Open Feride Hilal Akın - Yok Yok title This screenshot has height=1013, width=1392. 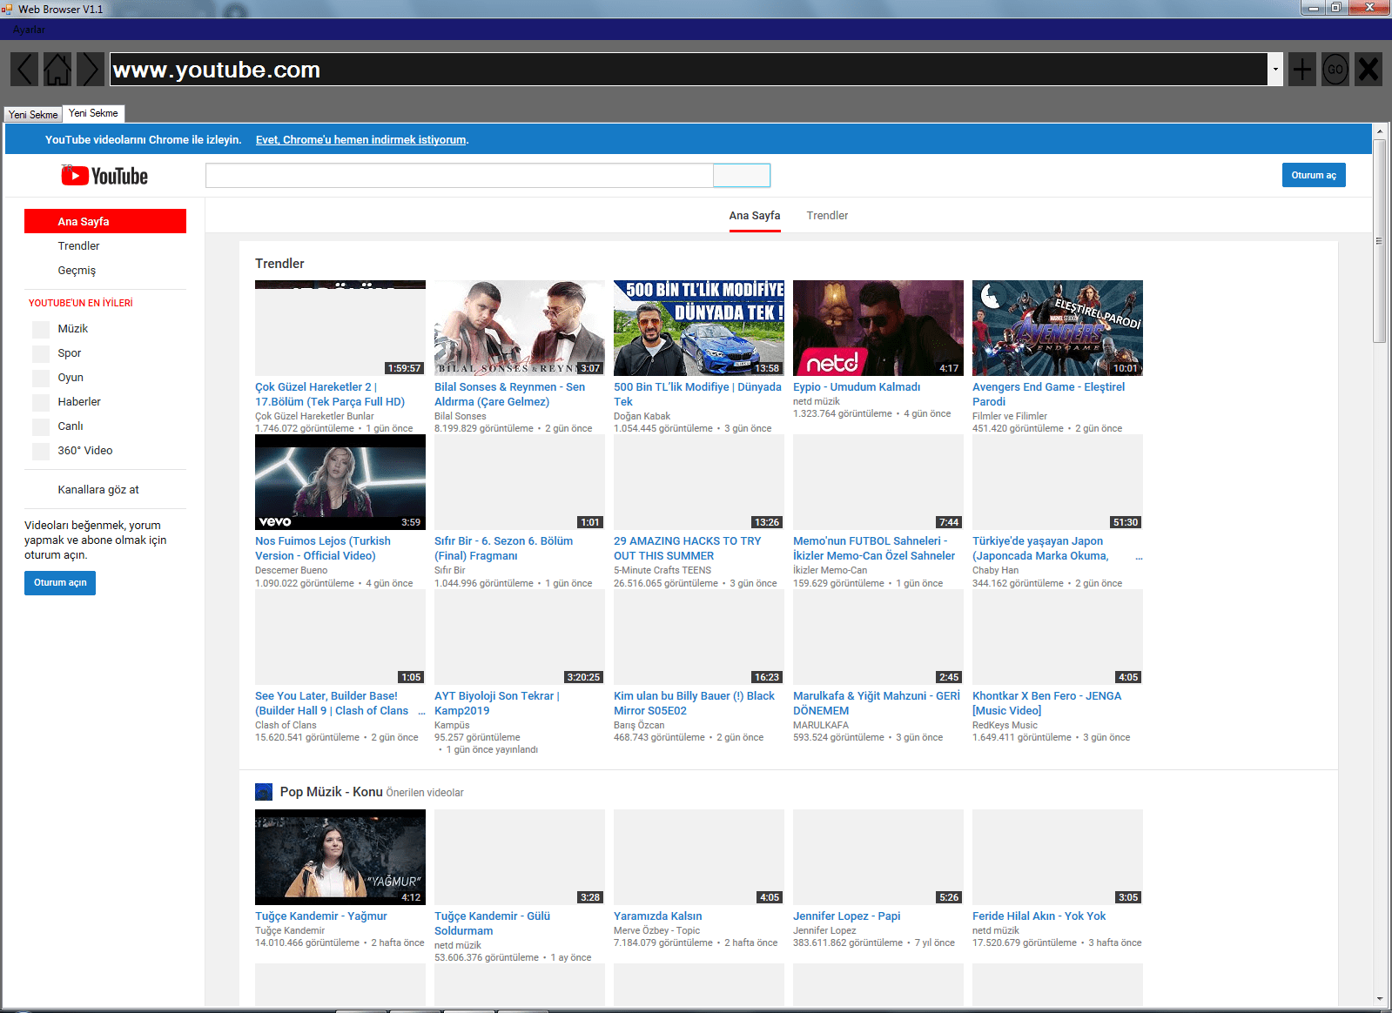pos(1039,916)
